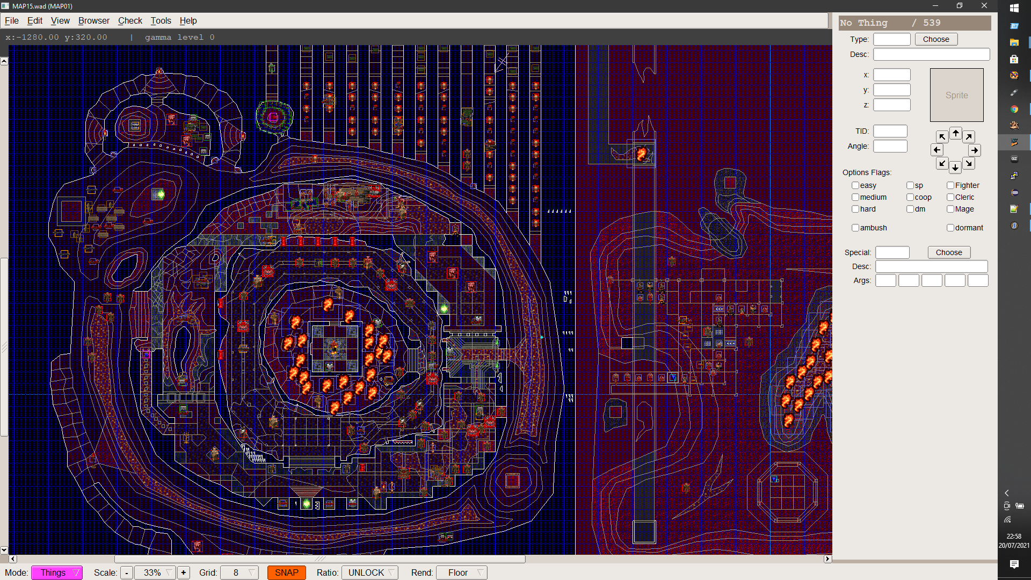Enable the medium skill flag
1031x580 pixels.
pos(855,197)
